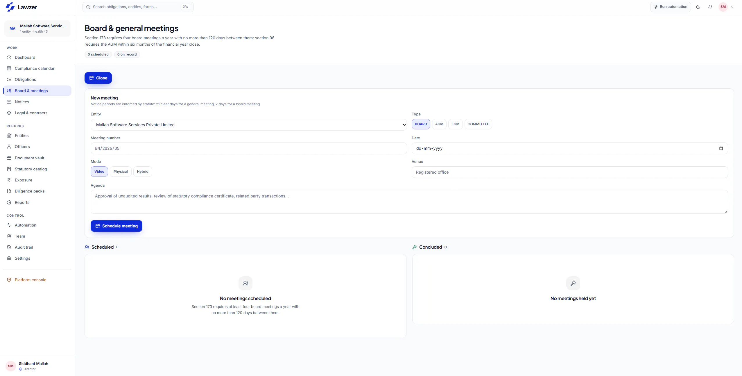
Task: Open notifications bell icon
Action: pos(710,7)
